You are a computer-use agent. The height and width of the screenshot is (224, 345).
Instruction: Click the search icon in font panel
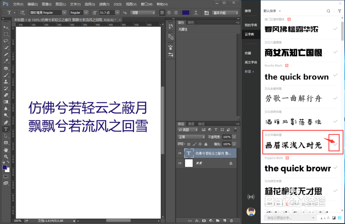click(328, 11)
